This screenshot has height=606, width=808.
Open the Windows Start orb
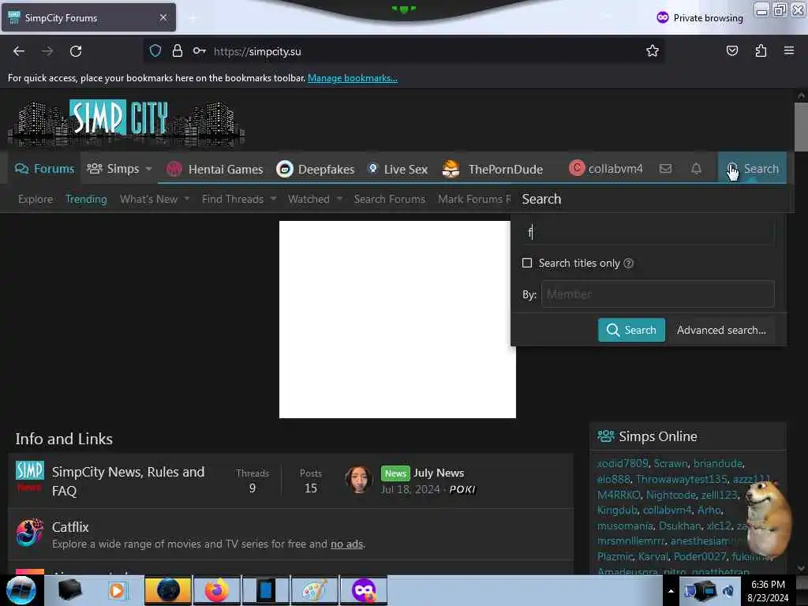(21, 590)
